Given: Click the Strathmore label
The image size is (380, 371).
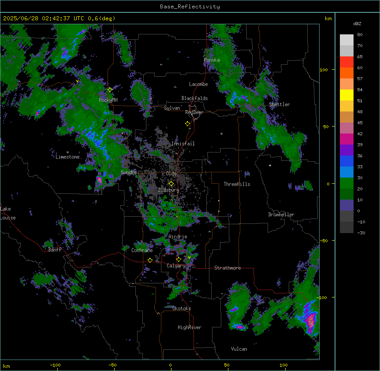Looking at the screenshot, I should 227,268.
